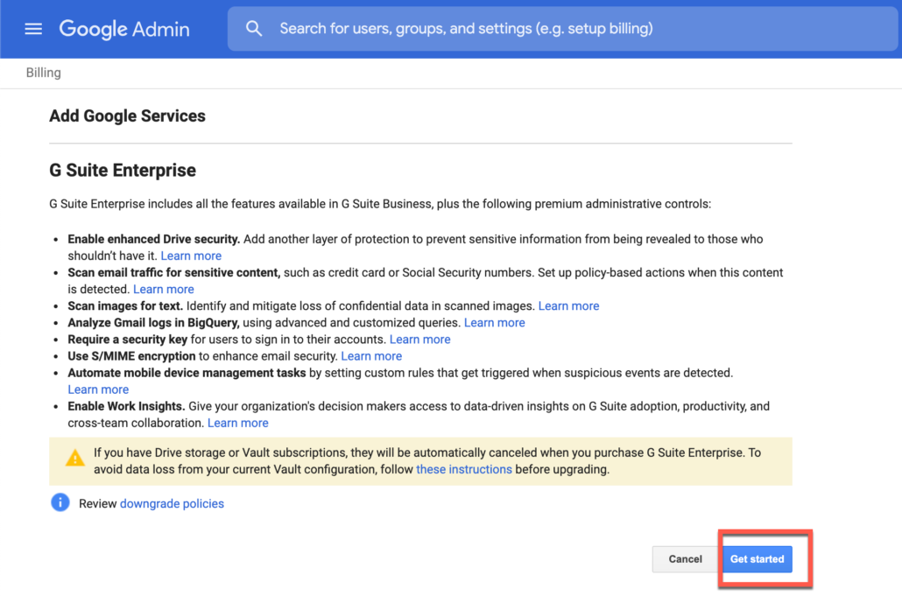Focus the users, groups, settings search field

(x=564, y=29)
